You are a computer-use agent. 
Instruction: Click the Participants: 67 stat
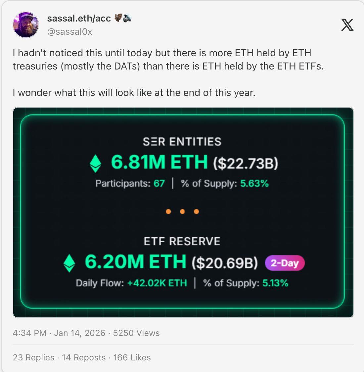[x=130, y=183]
